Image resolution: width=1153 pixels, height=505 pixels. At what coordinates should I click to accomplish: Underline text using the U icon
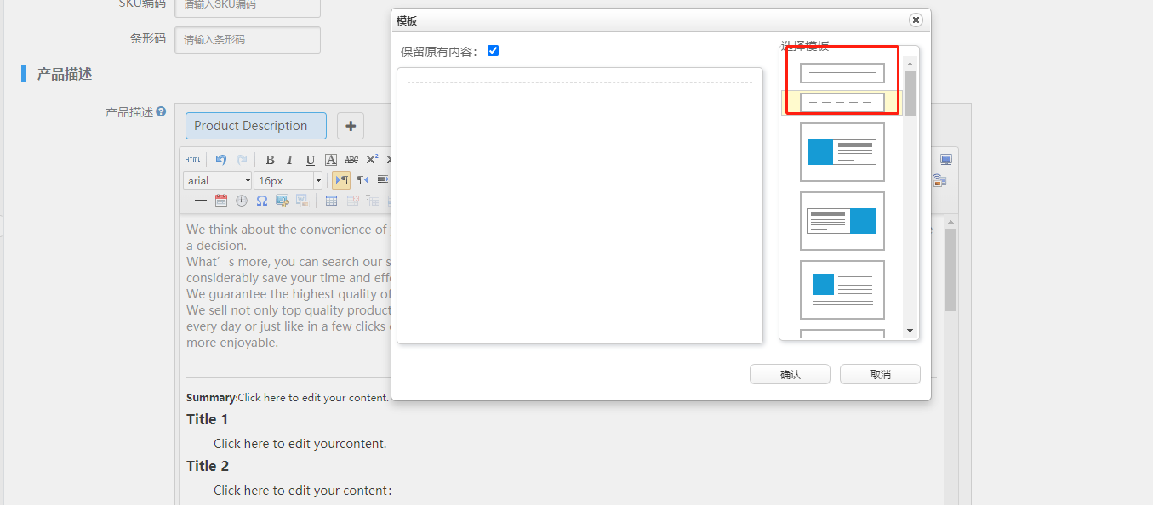tap(310, 160)
